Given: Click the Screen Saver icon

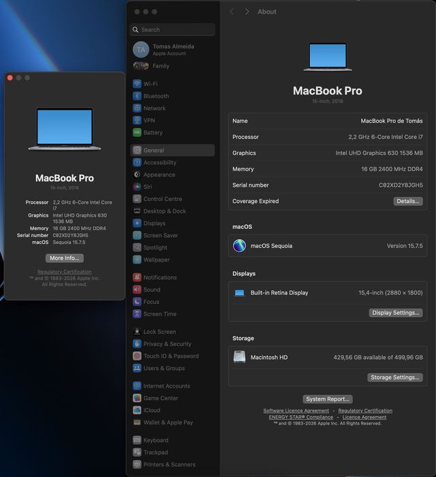Looking at the screenshot, I should click(137, 235).
